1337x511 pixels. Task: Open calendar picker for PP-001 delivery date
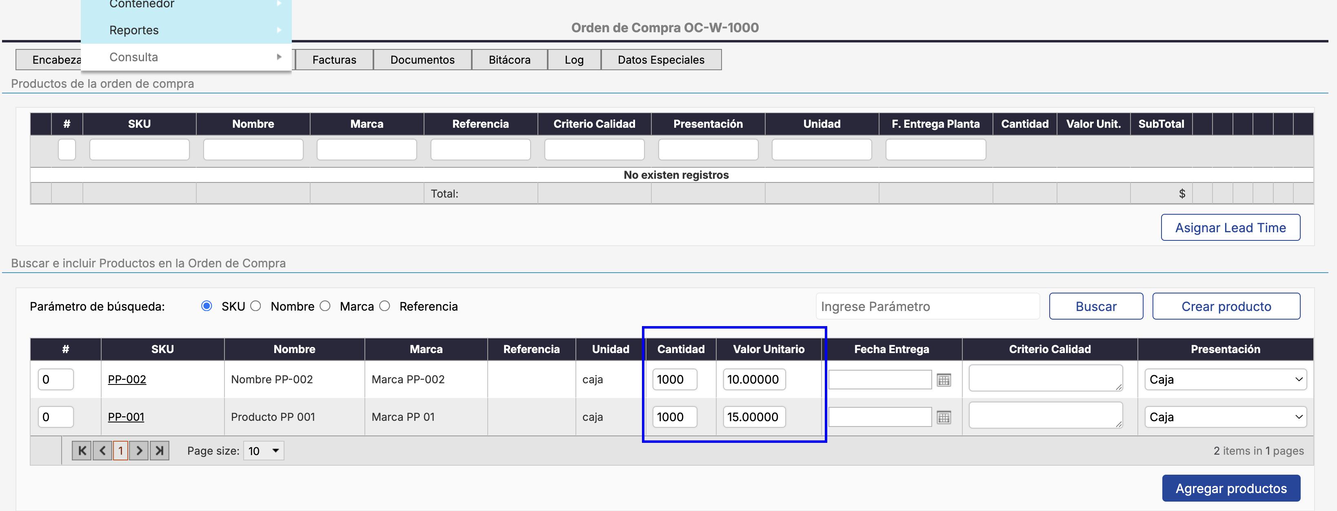944,418
